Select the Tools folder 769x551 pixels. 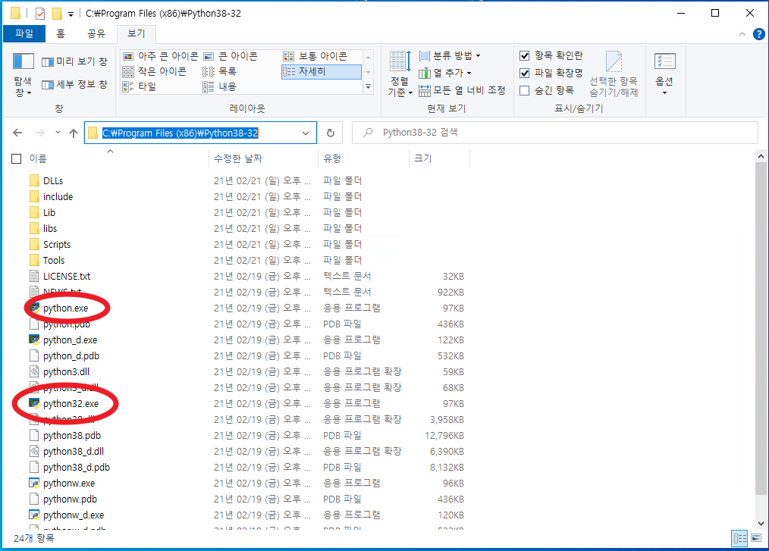tap(53, 260)
